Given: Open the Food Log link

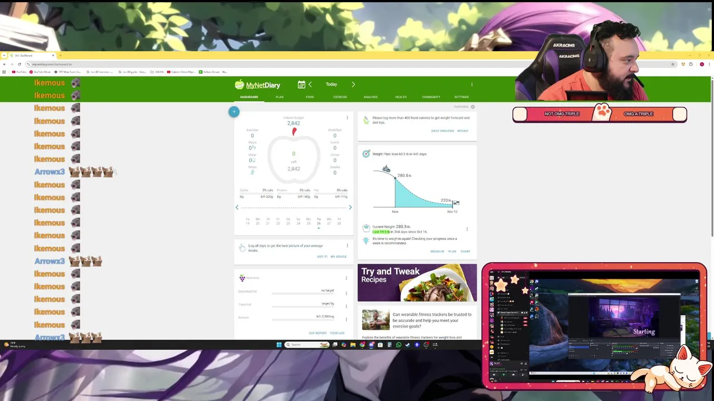Looking at the screenshot, I should (x=337, y=333).
